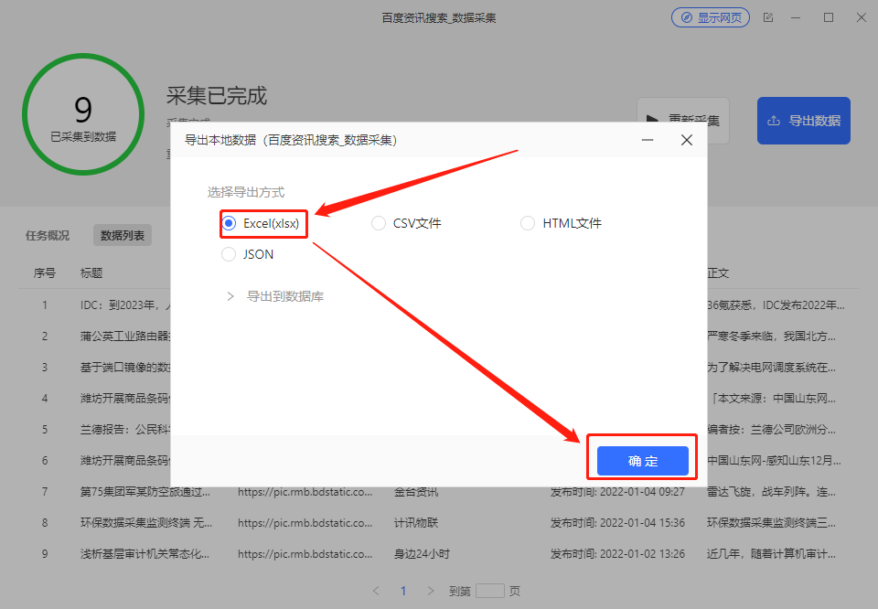Focus the 到第…页 page number input
The image size is (878, 609).
(x=490, y=591)
